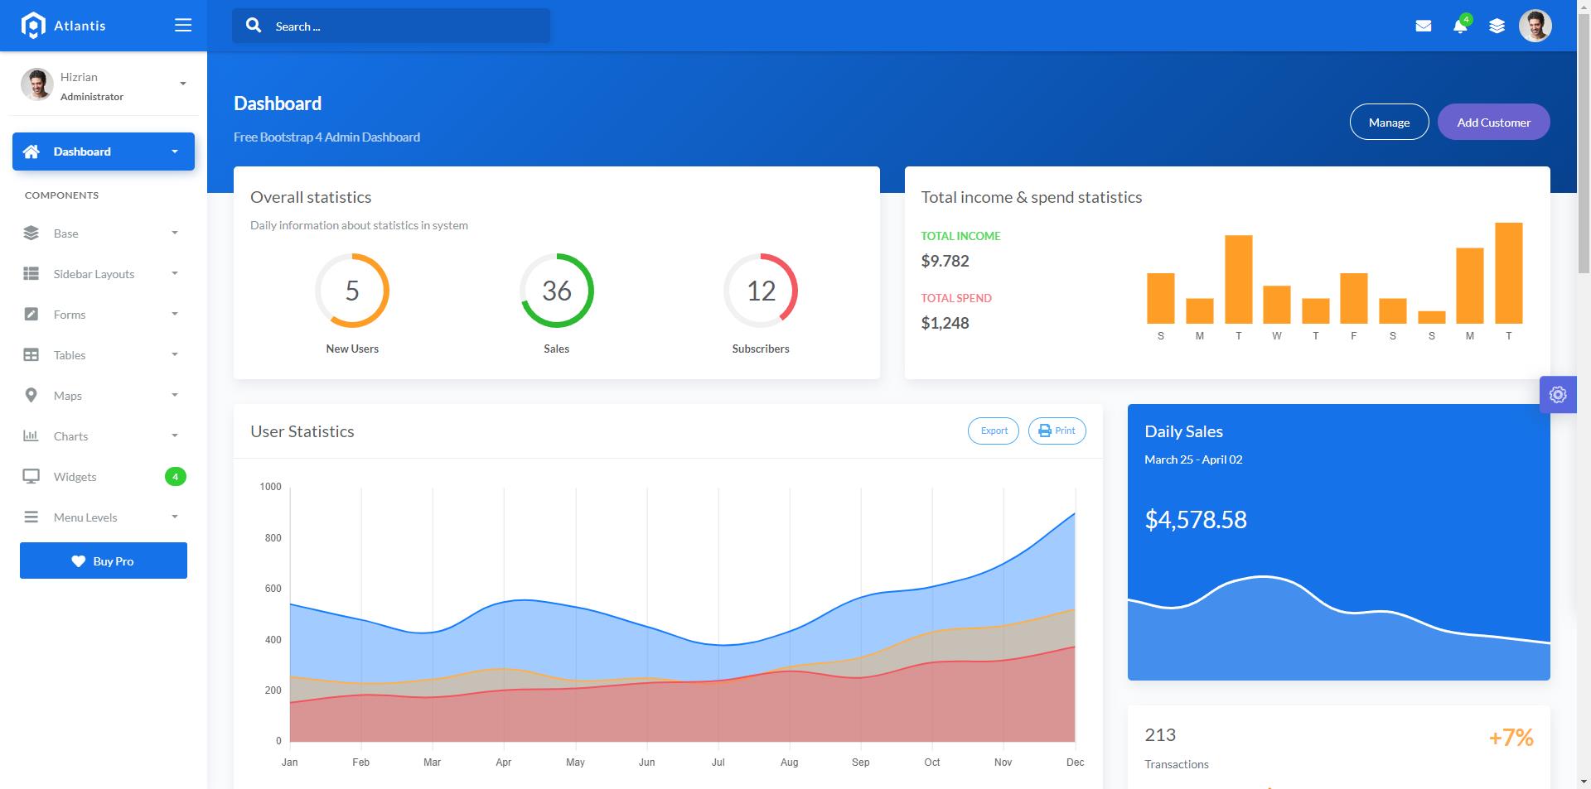The image size is (1591, 789).
Task: Open the quick actions layers icon
Action: 1497,26
